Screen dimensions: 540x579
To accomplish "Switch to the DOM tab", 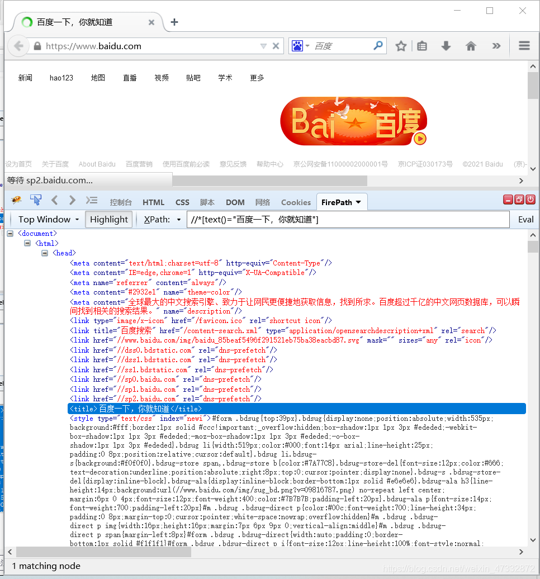I will click(x=235, y=202).
